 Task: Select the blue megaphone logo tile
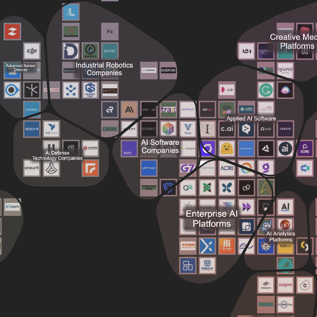[x=305, y=168]
